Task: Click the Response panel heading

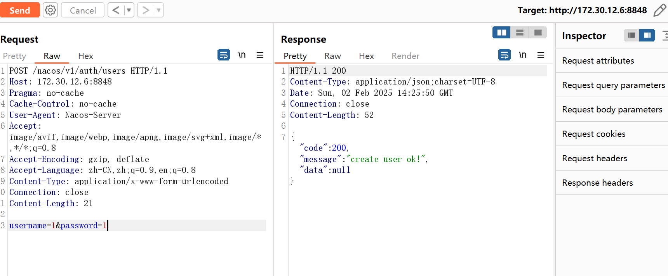Action: click(x=303, y=39)
